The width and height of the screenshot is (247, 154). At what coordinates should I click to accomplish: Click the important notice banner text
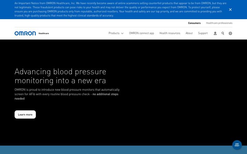120,9
